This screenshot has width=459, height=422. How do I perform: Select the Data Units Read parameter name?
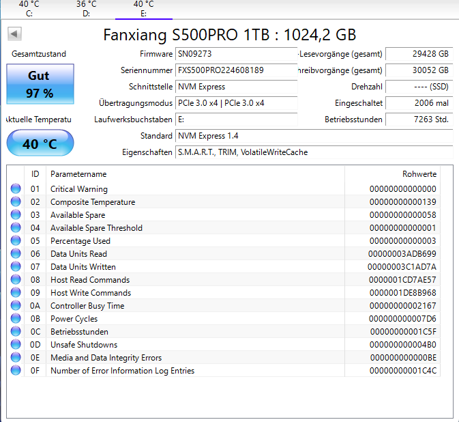(x=78, y=254)
